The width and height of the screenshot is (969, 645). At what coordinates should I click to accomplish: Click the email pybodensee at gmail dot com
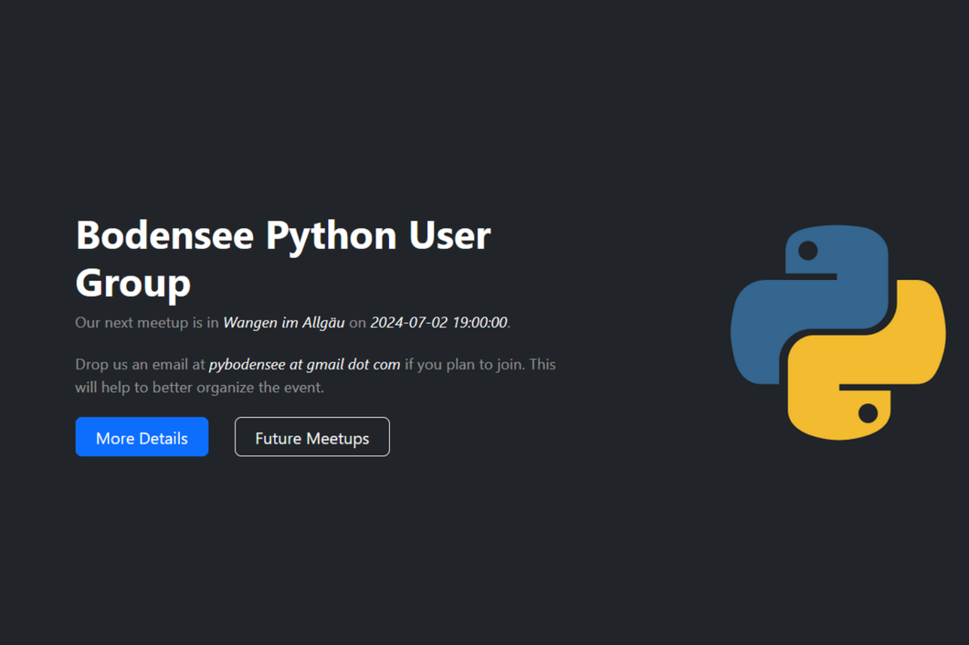tap(305, 365)
